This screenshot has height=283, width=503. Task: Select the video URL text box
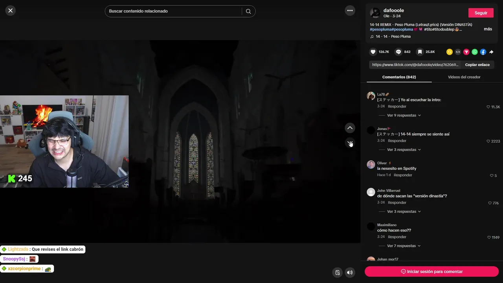tap(415, 65)
